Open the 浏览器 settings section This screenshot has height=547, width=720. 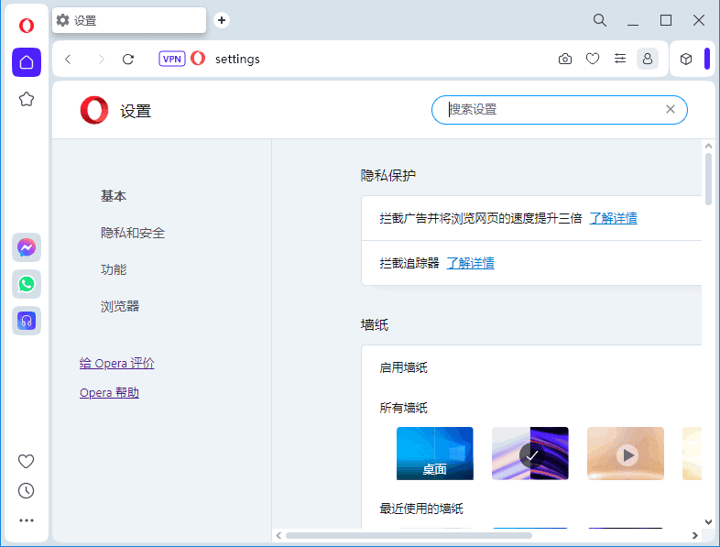point(120,306)
